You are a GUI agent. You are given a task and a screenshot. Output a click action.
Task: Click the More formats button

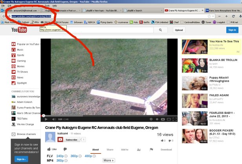(x=109, y=160)
